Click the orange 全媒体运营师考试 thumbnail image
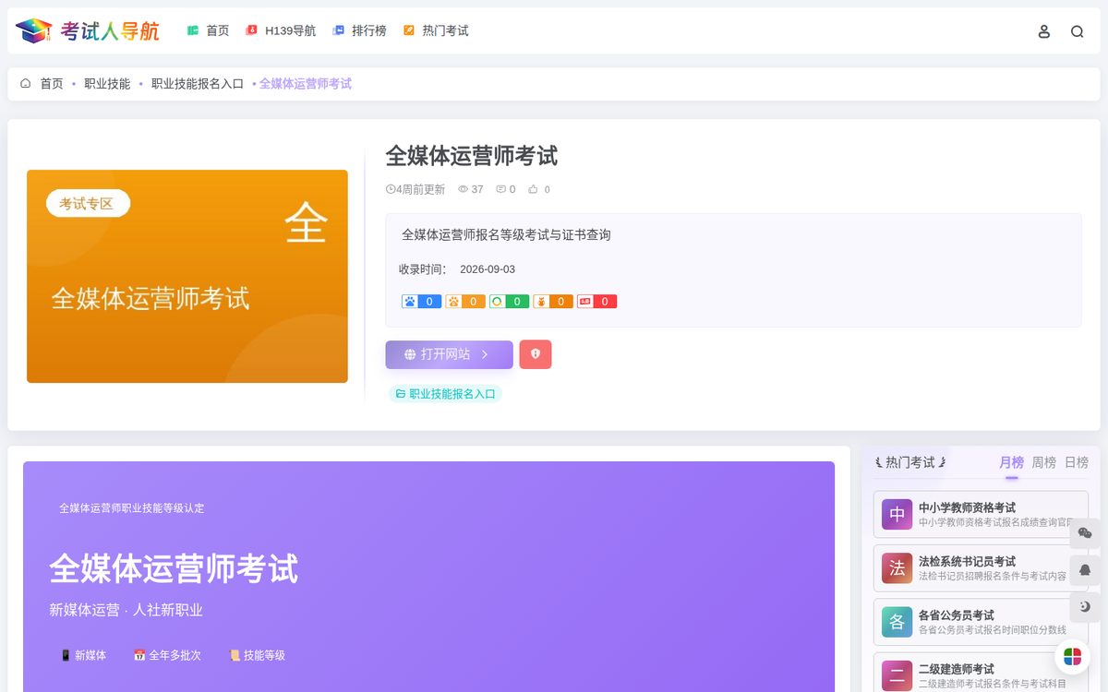The width and height of the screenshot is (1108, 692). point(187,276)
